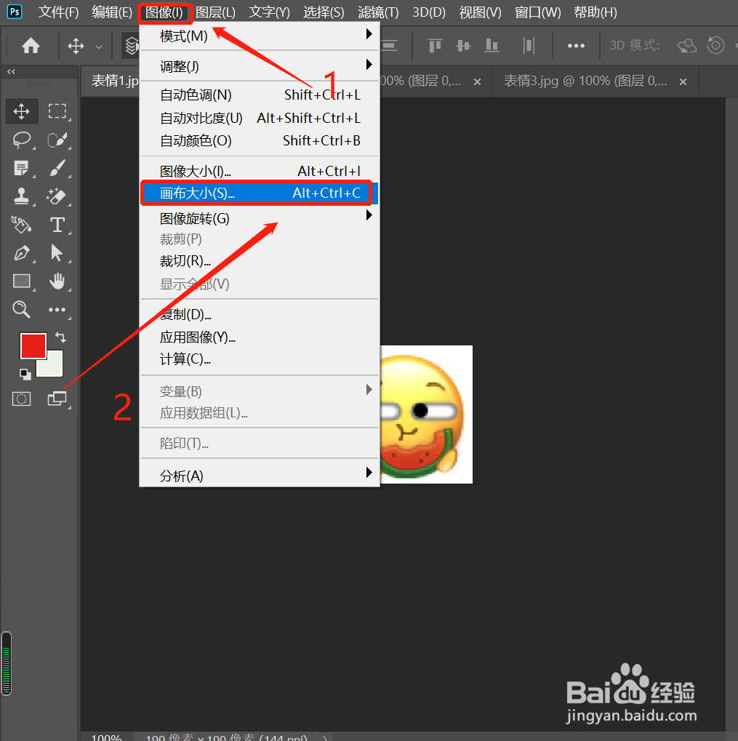
Task: Click the Home icon in options bar
Action: point(31,46)
